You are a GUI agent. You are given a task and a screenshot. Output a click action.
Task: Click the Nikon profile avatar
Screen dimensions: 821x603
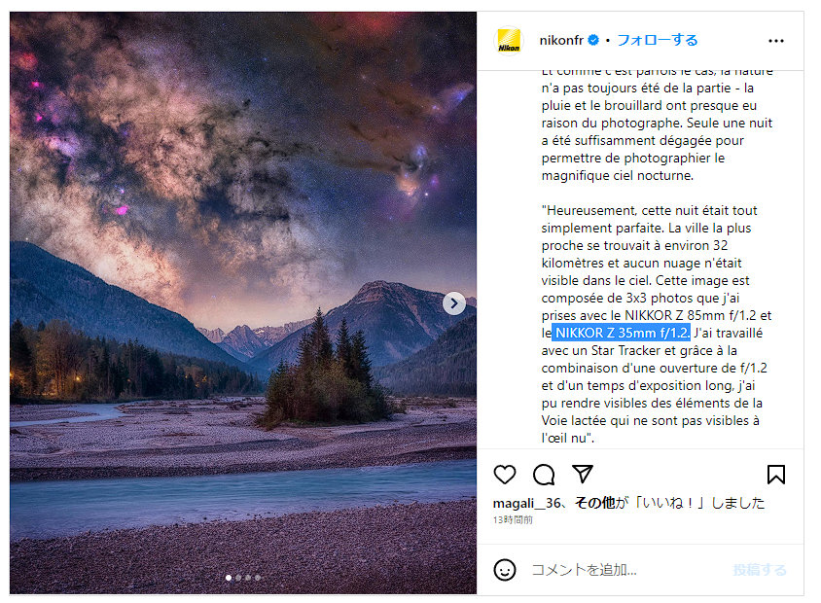(509, 41)
